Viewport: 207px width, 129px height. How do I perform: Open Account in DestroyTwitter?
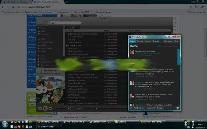click(151, 108)
